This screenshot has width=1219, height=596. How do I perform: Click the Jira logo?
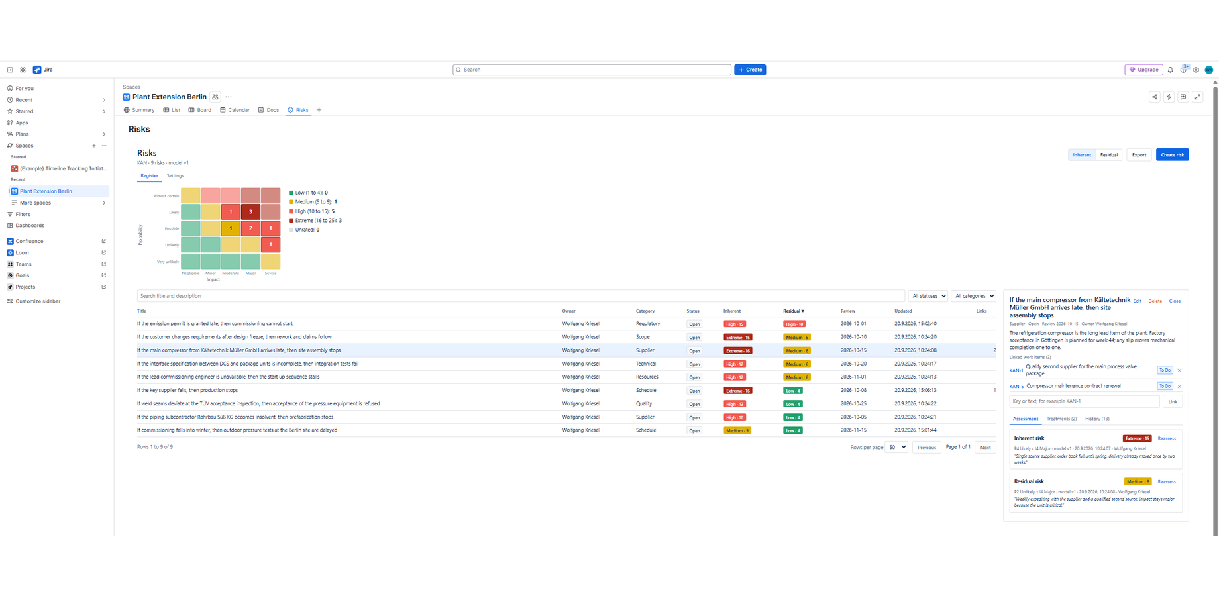pos(43,70)
